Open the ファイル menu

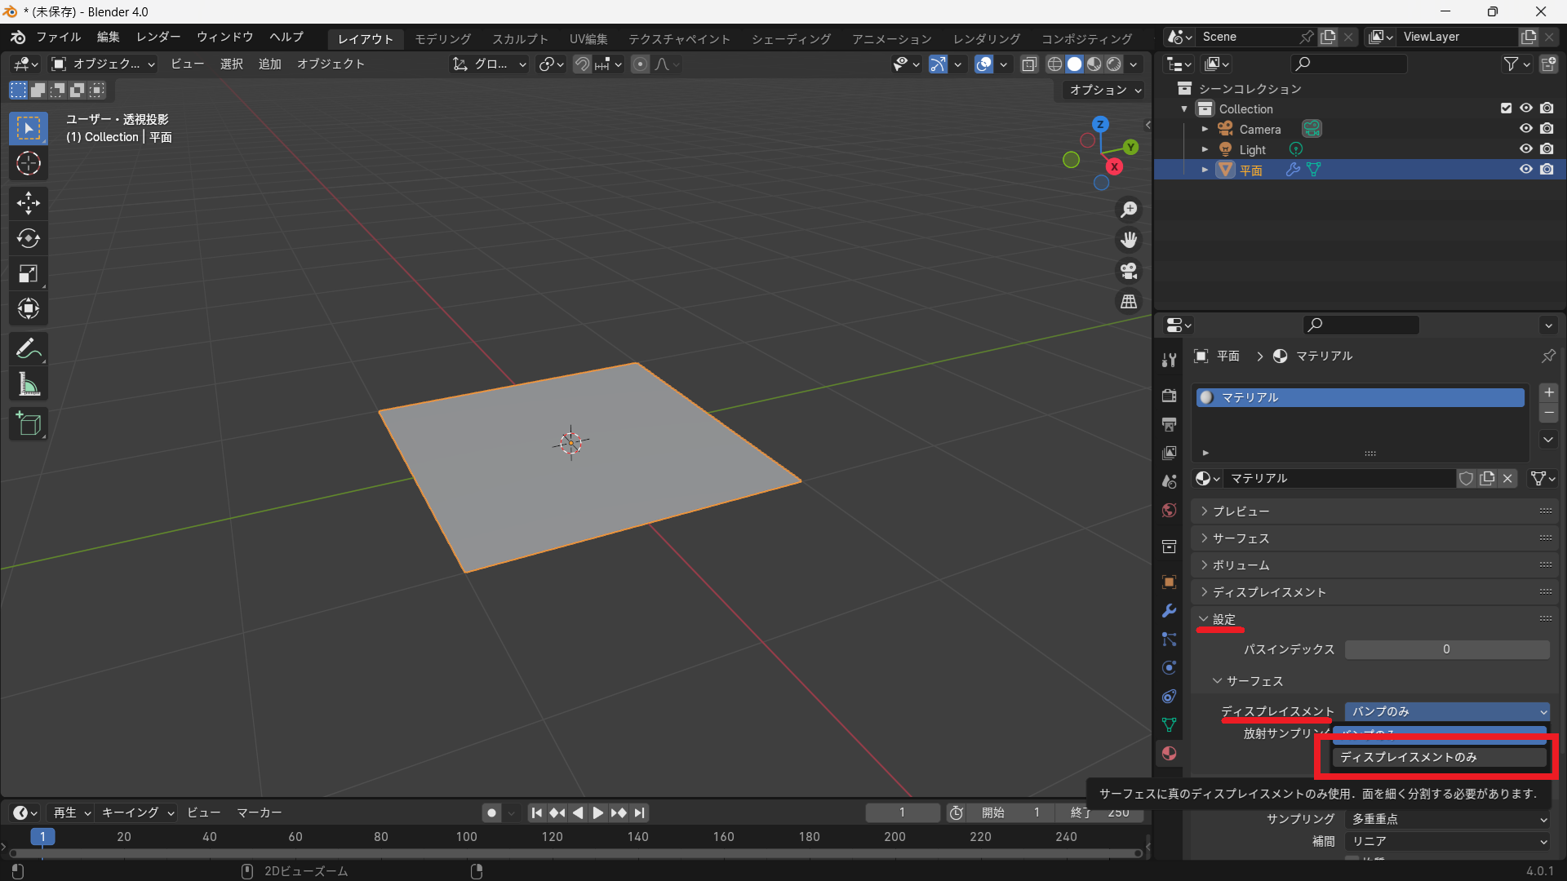(x=58, y=38)
